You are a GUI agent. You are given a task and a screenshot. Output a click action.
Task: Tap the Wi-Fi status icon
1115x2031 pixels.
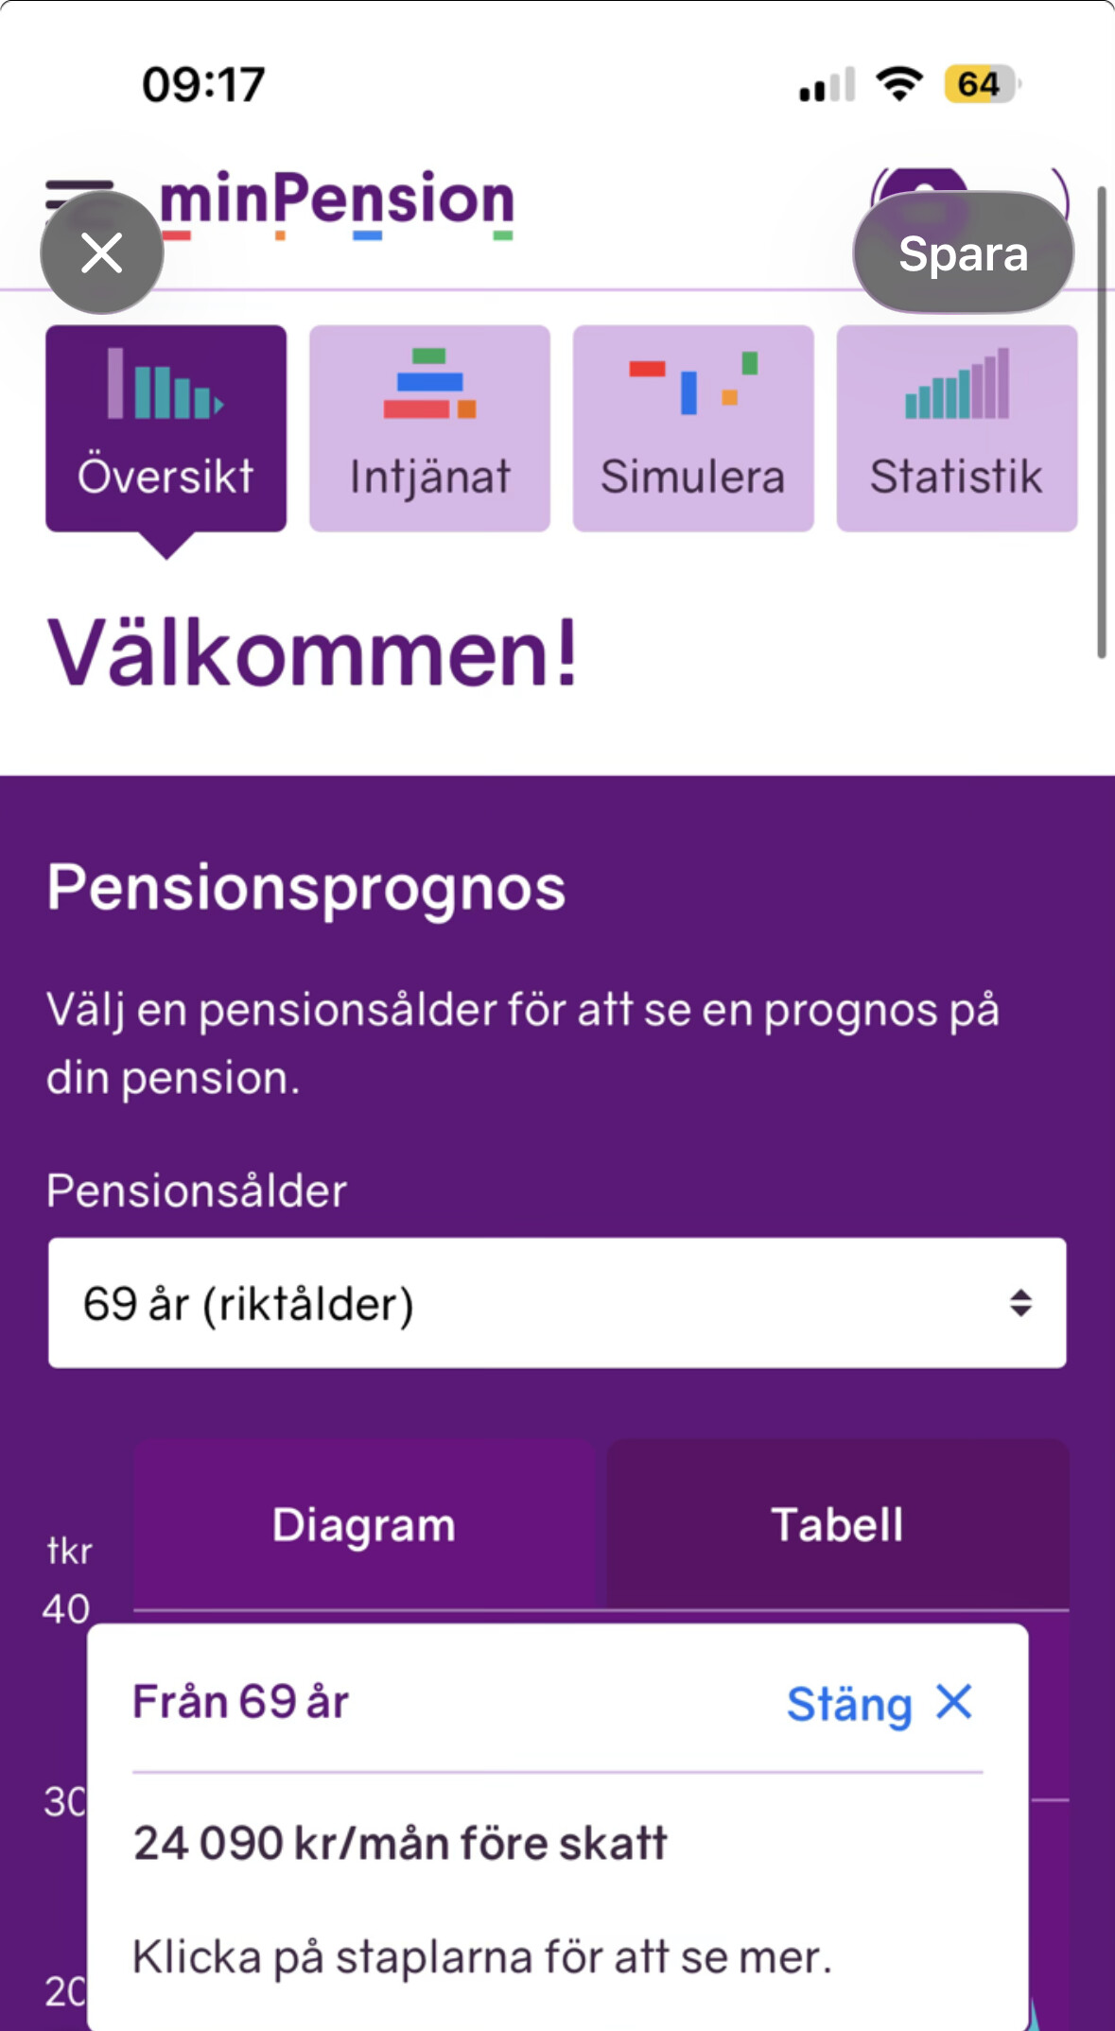coord(899,84)
